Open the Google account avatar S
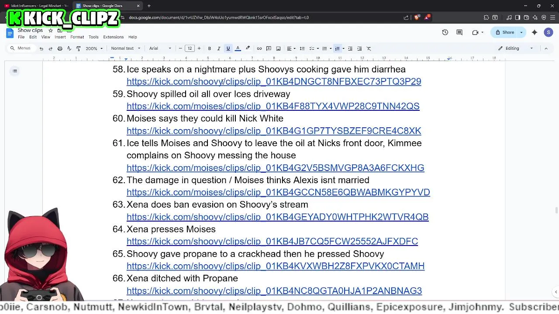 click(x=549, y=32)
